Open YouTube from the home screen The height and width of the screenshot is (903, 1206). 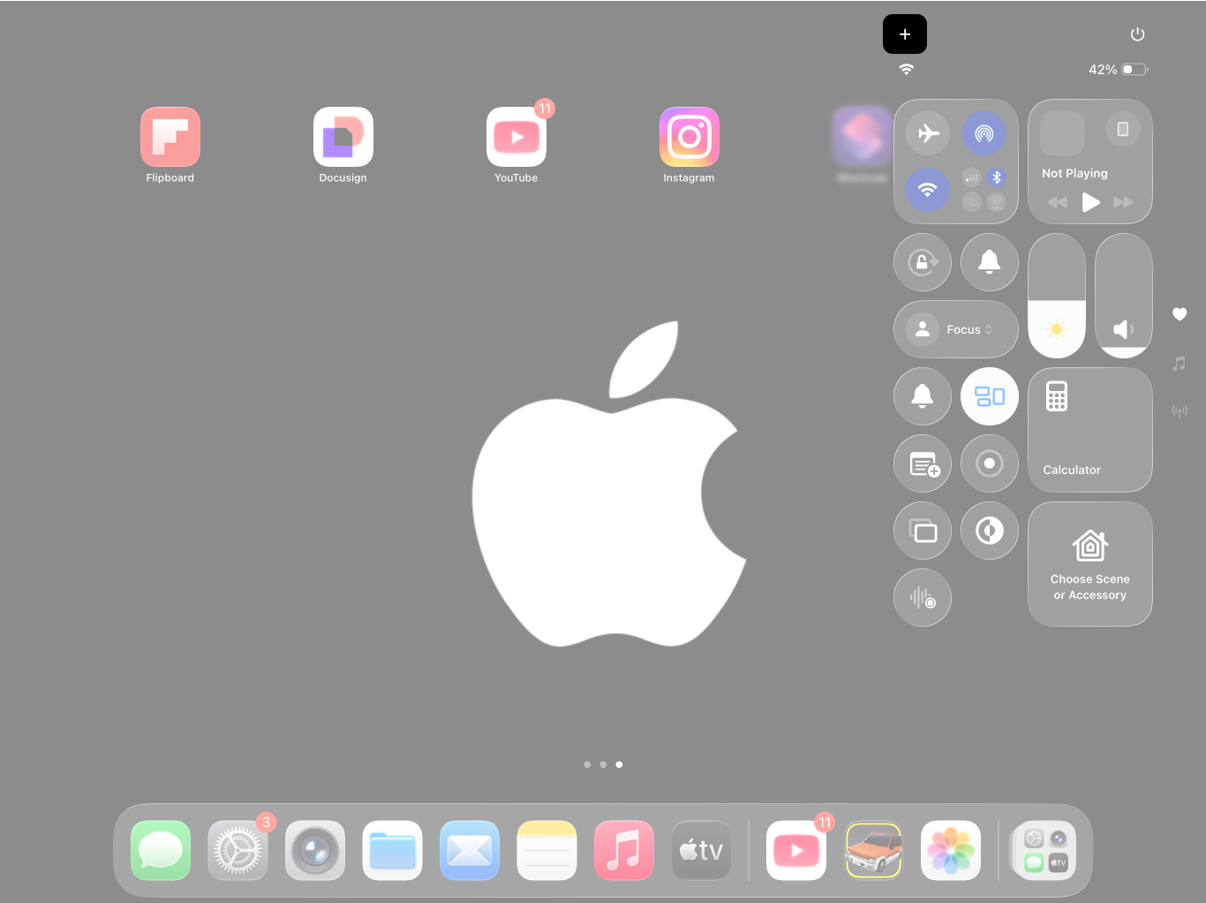point(516,137)
